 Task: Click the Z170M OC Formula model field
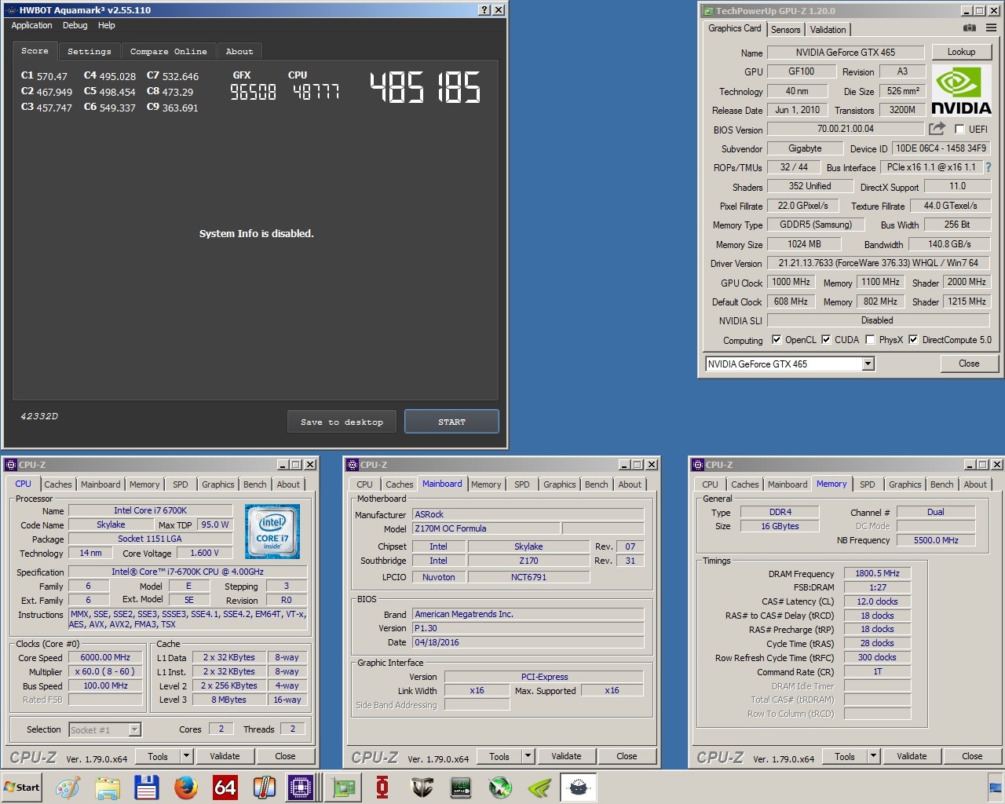(x=486, y=528)
